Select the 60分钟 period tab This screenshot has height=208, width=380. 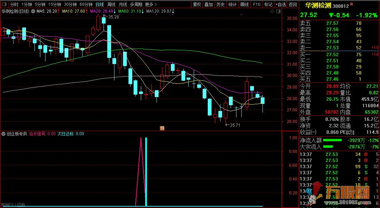click(x=86, y=4)
